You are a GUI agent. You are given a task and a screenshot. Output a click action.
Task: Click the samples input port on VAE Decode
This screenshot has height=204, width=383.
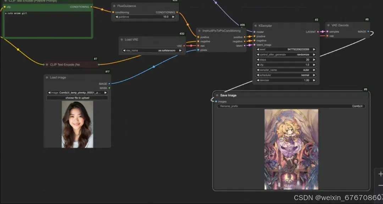point(327,32)
